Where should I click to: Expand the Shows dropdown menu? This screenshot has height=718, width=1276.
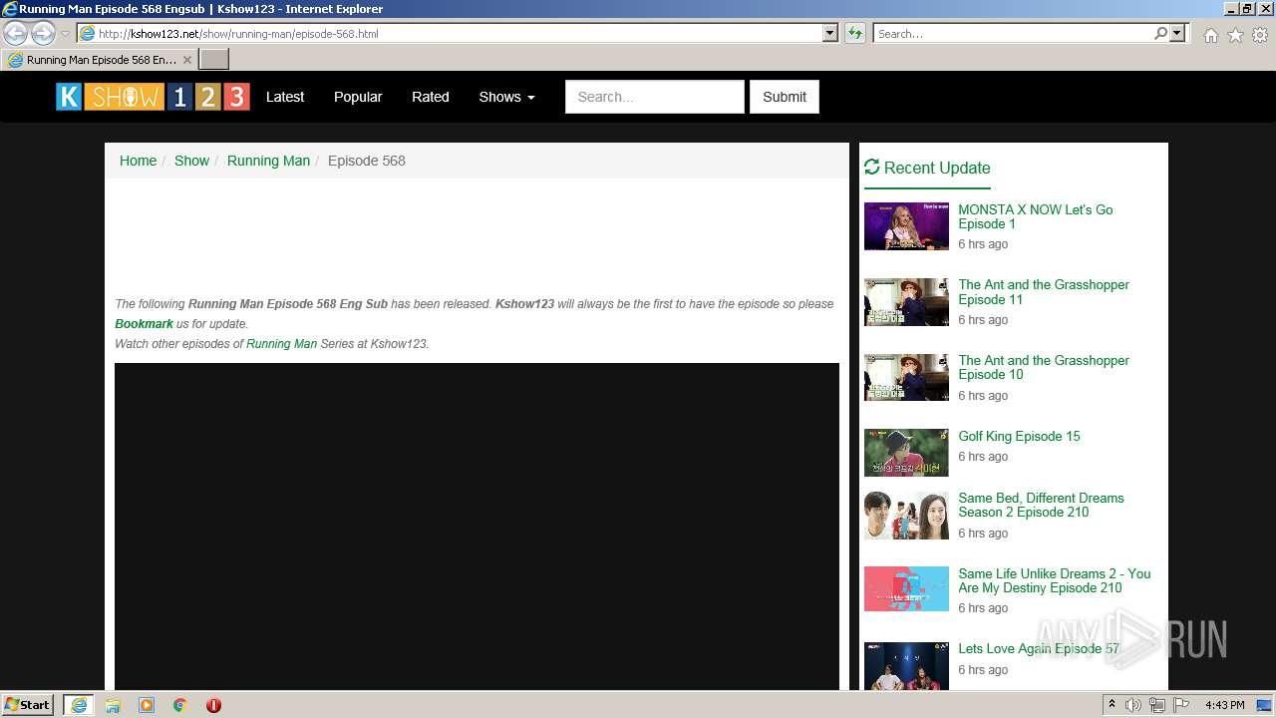coord(506,97)
